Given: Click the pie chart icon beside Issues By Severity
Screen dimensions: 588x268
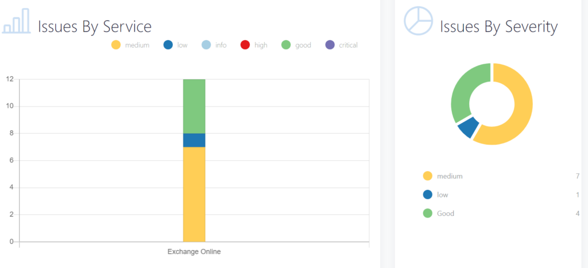Looking at the screenshot, I should pos(418,21).
